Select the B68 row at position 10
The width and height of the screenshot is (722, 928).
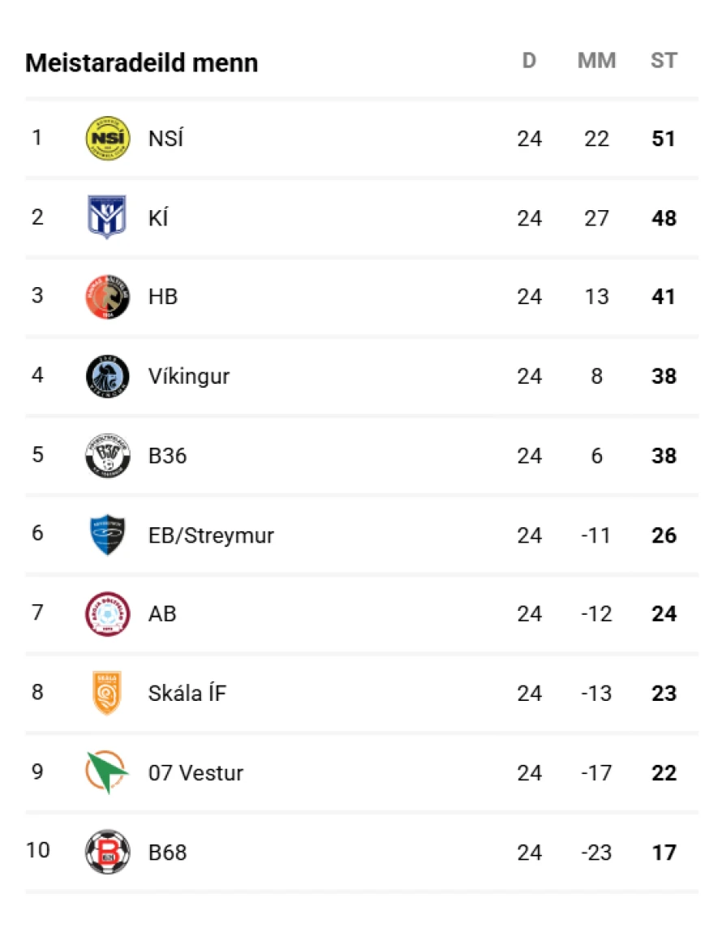point(362,853)
